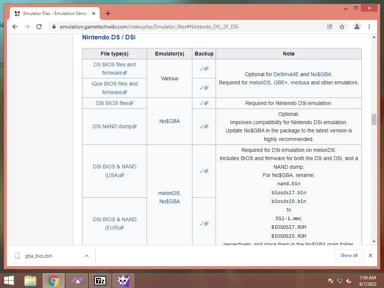Open DS BIOS files and firmware link

(114, 69)
